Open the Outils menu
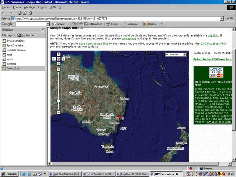Image resolution: width=236 pixels, height=177 pixels. click(53, 7)
